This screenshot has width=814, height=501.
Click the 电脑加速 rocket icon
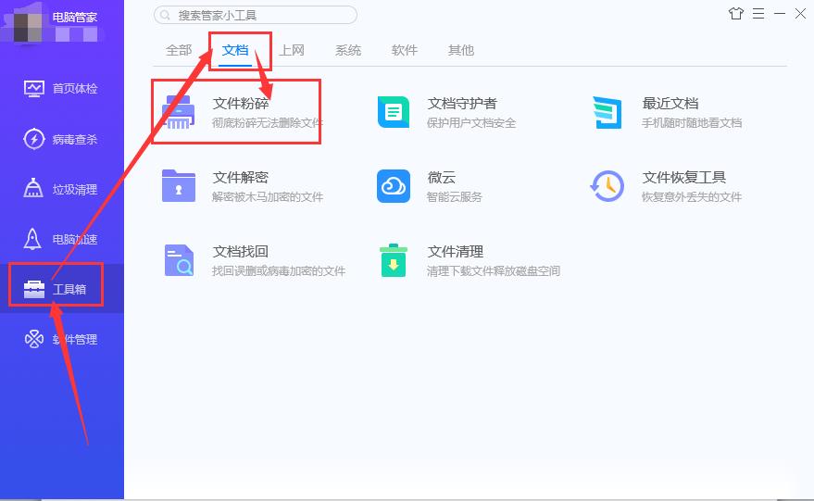point(32,239)
